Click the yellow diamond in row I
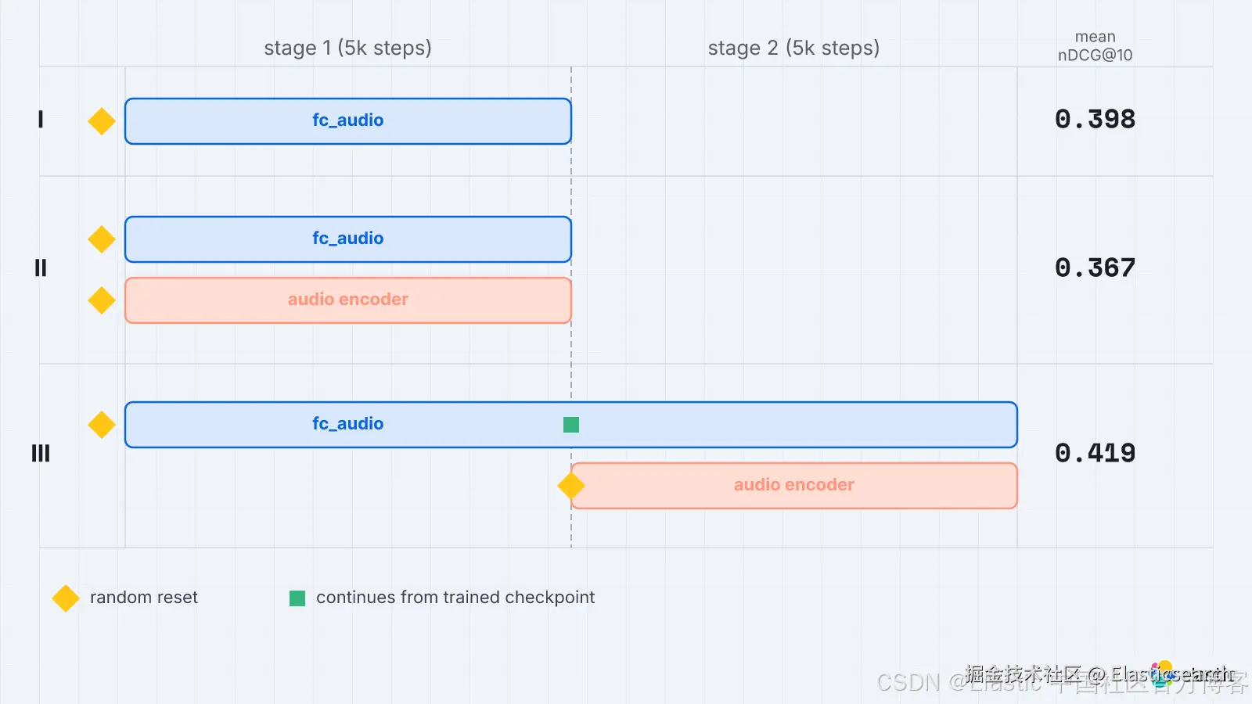 pos(102,121)
